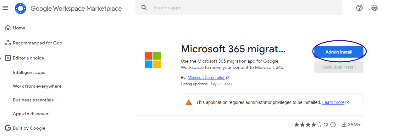Click the orange warning triangle icon

(189, 102)
